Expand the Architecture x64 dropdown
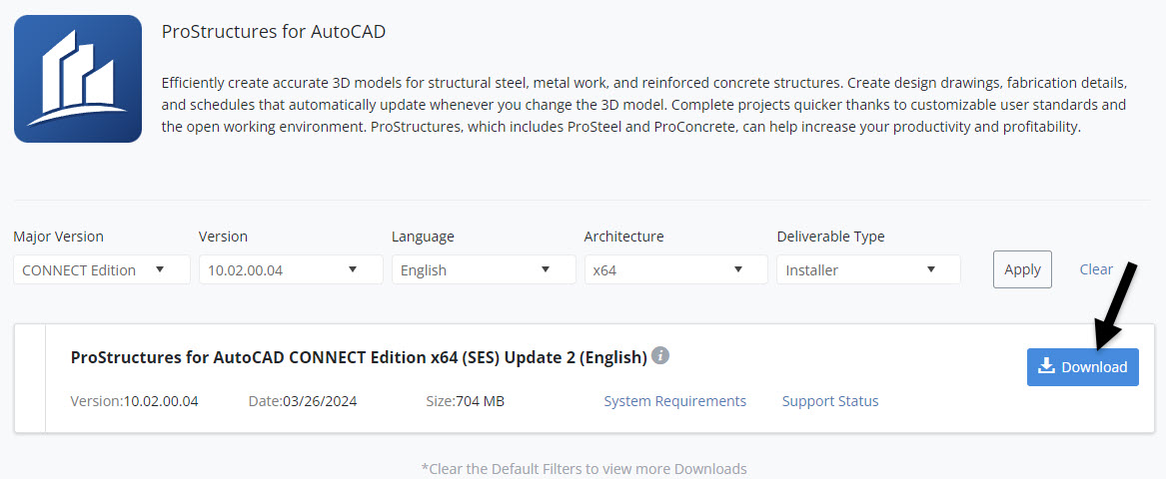1166x479 pixels. click(x=675, y=269)
